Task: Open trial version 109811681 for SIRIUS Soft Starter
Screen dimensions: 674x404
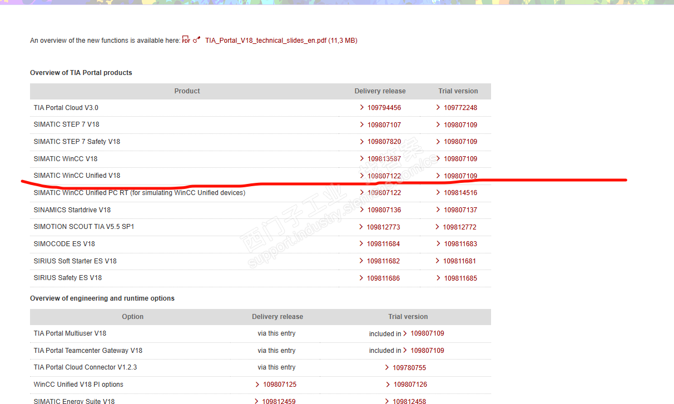Action: point(459,261)
